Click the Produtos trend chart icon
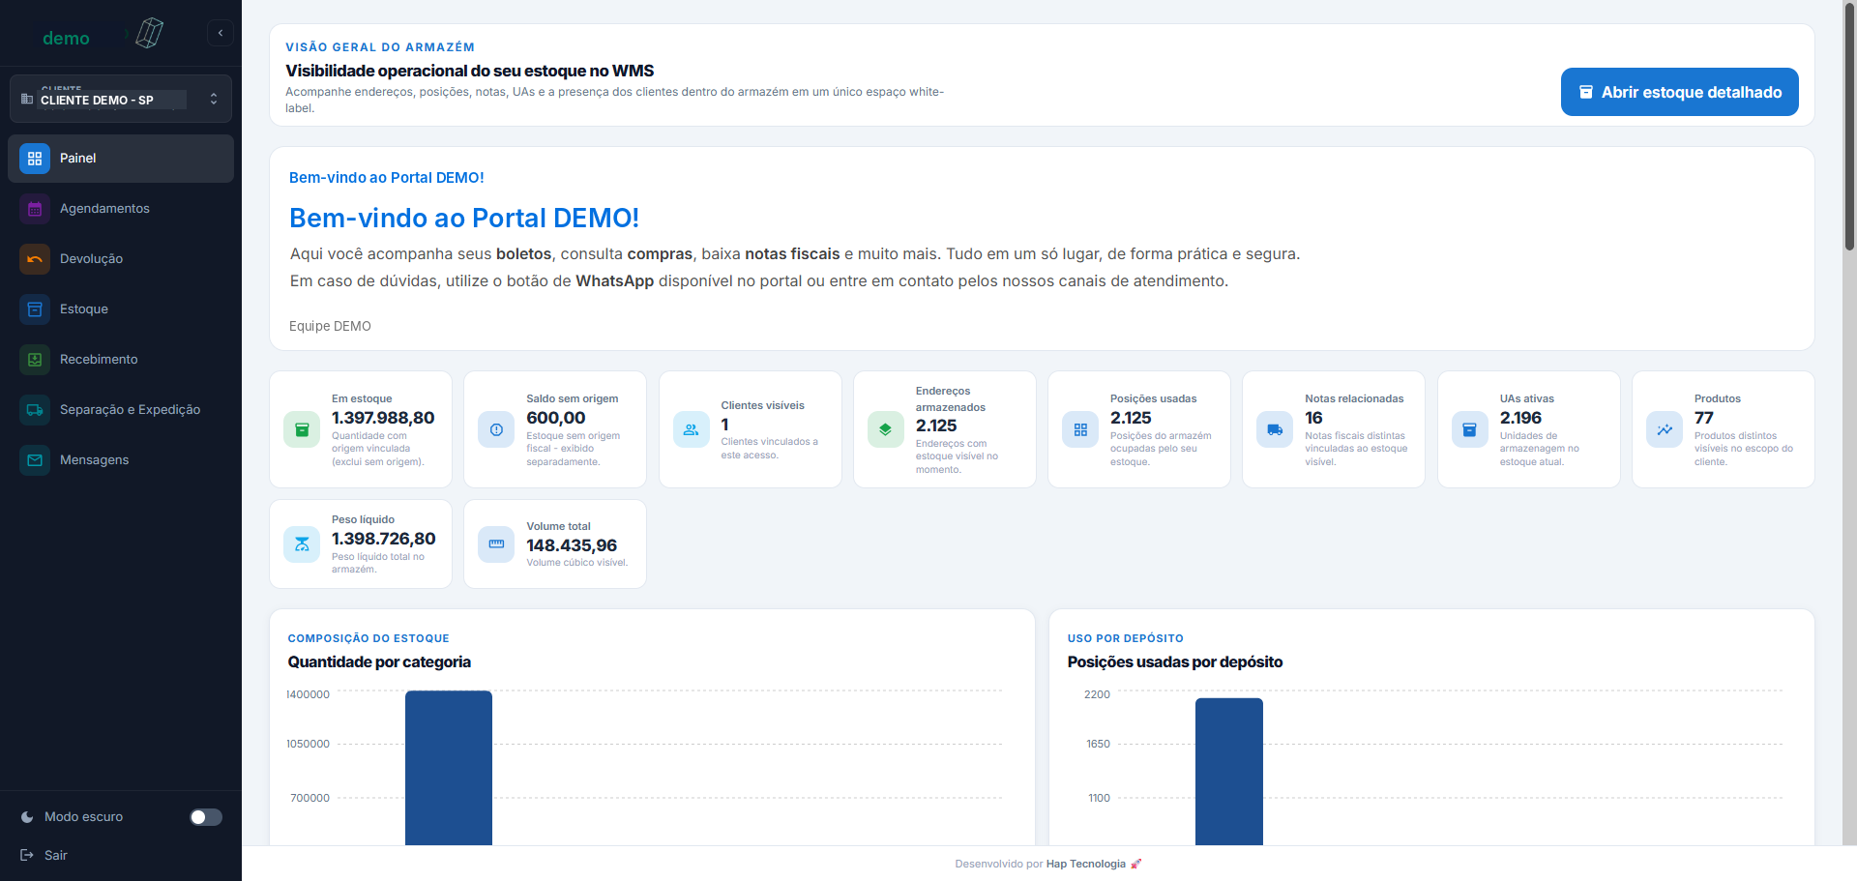The height and width of the screenshot is (881, 1857). pos(1665,429)
